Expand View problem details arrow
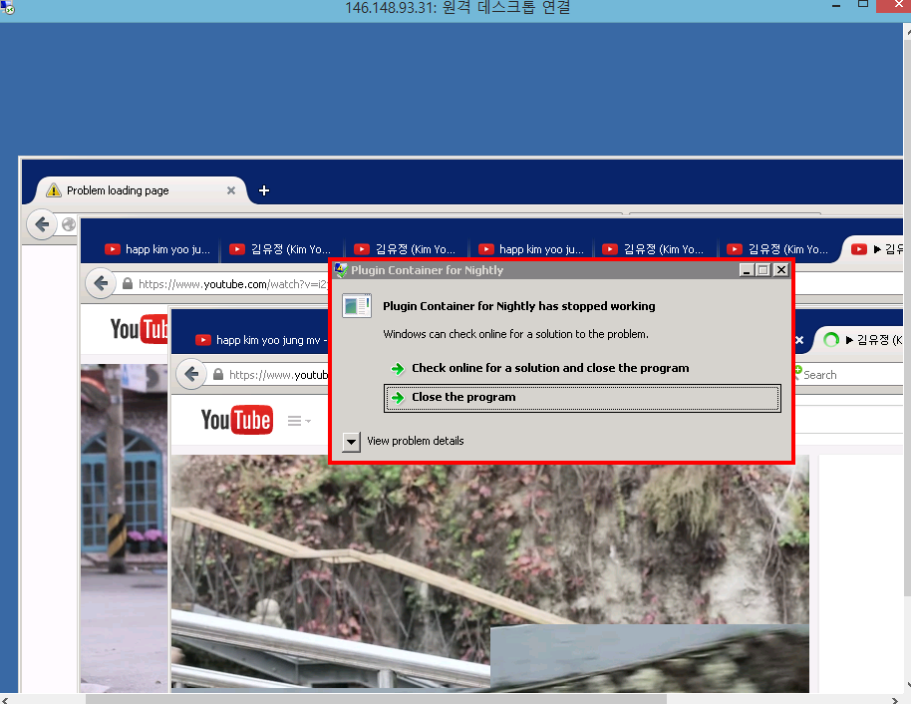Image resolution: width=911 pixels, height=704 pixels. 351,442
